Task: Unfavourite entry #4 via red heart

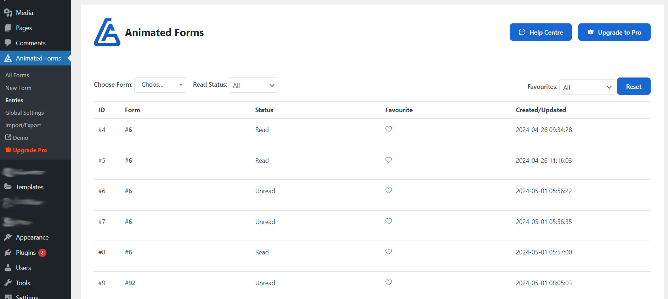Action: (x=389, y=129)
